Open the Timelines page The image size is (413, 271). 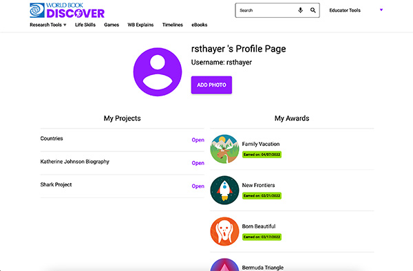point(173,25)
